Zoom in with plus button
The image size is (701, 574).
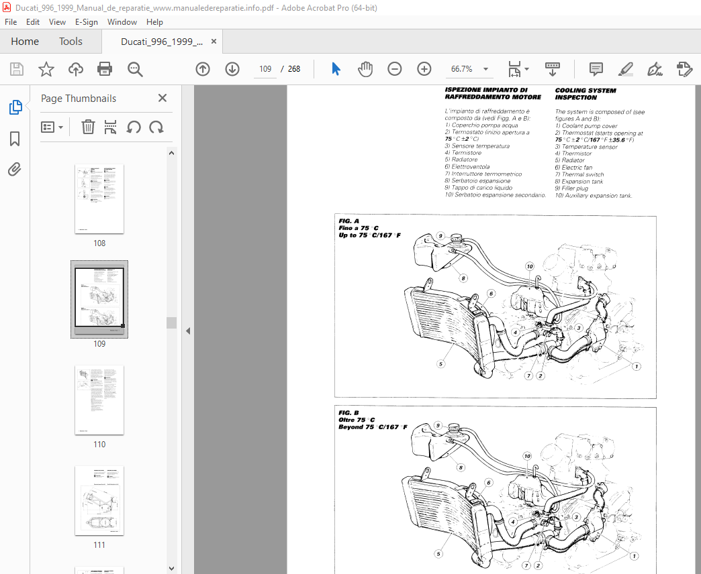[x=424, y=69]
